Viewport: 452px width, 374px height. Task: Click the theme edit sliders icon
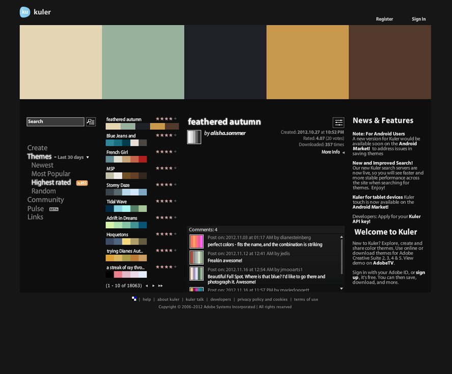coord(338,122)
